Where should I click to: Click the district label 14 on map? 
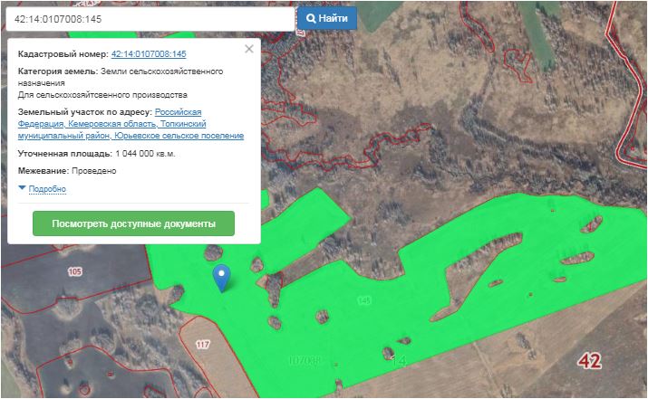tap(397, 360)
